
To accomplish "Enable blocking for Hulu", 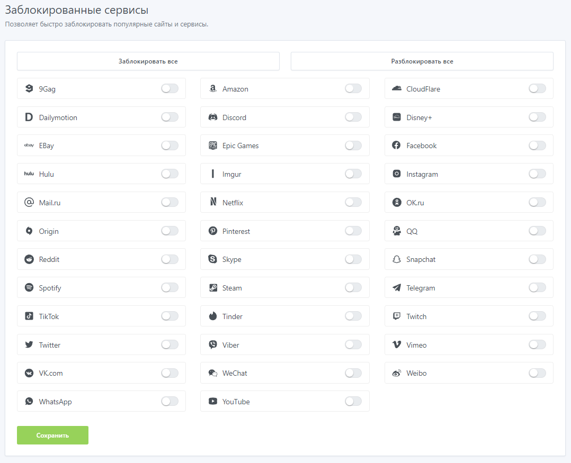I will pyautogui.click(x=170, y=174).
